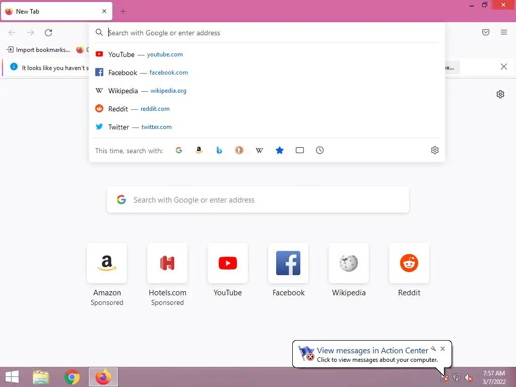Search this time with DuckDuckGo icon
This screenshot has height=387, width=516.
[x=239, y=150]
